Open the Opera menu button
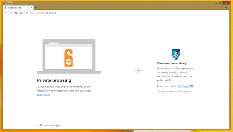This screenshot has width=233, height=132. tap(8, 3)
